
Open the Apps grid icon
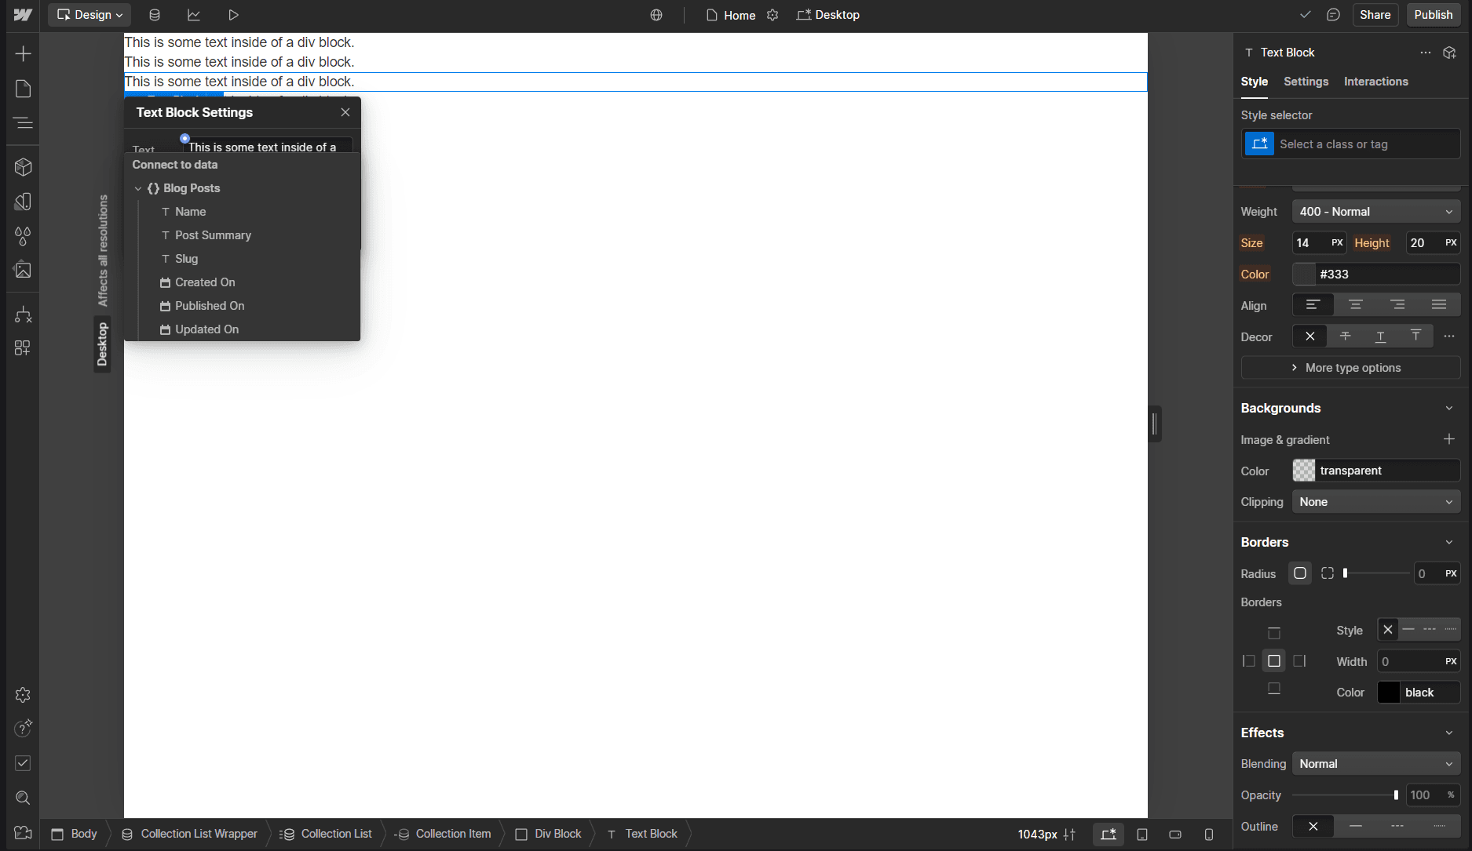pyautogui.click(x=23, y=348)
